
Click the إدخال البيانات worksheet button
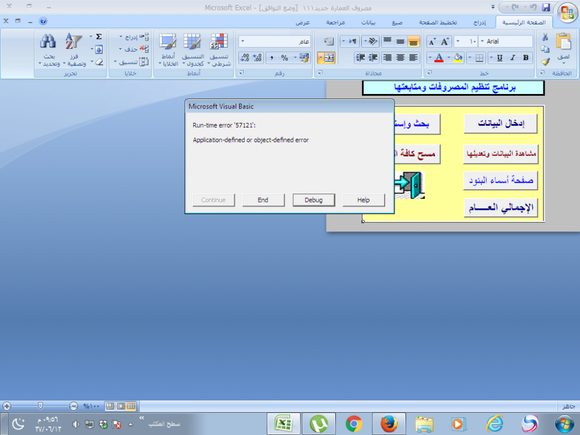[501, 124]
